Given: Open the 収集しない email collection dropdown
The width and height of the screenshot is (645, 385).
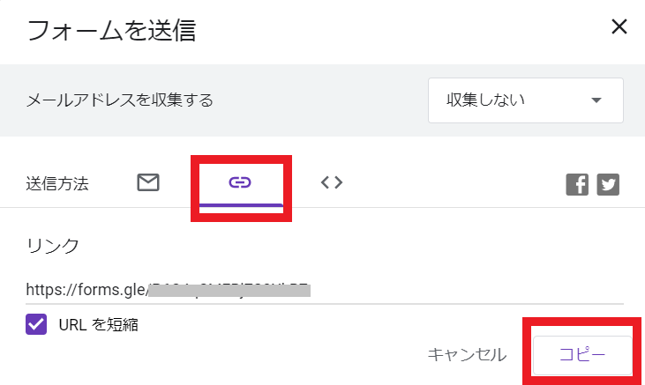Looking at the screenshot, I should point(526,100).
